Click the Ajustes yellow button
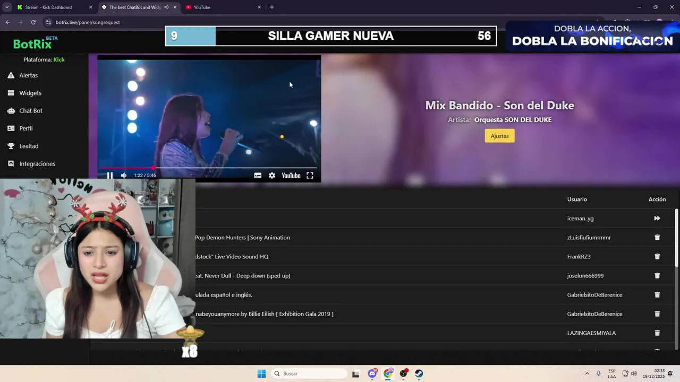Viewport: 680px width, 382px height. tap(499, 136)
